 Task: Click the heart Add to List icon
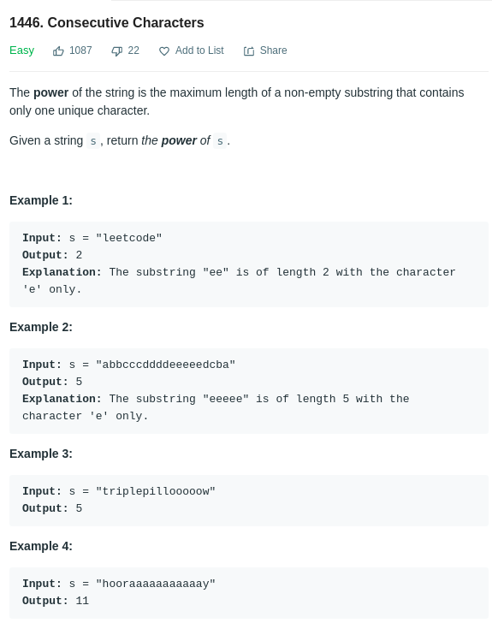[164, 50]
